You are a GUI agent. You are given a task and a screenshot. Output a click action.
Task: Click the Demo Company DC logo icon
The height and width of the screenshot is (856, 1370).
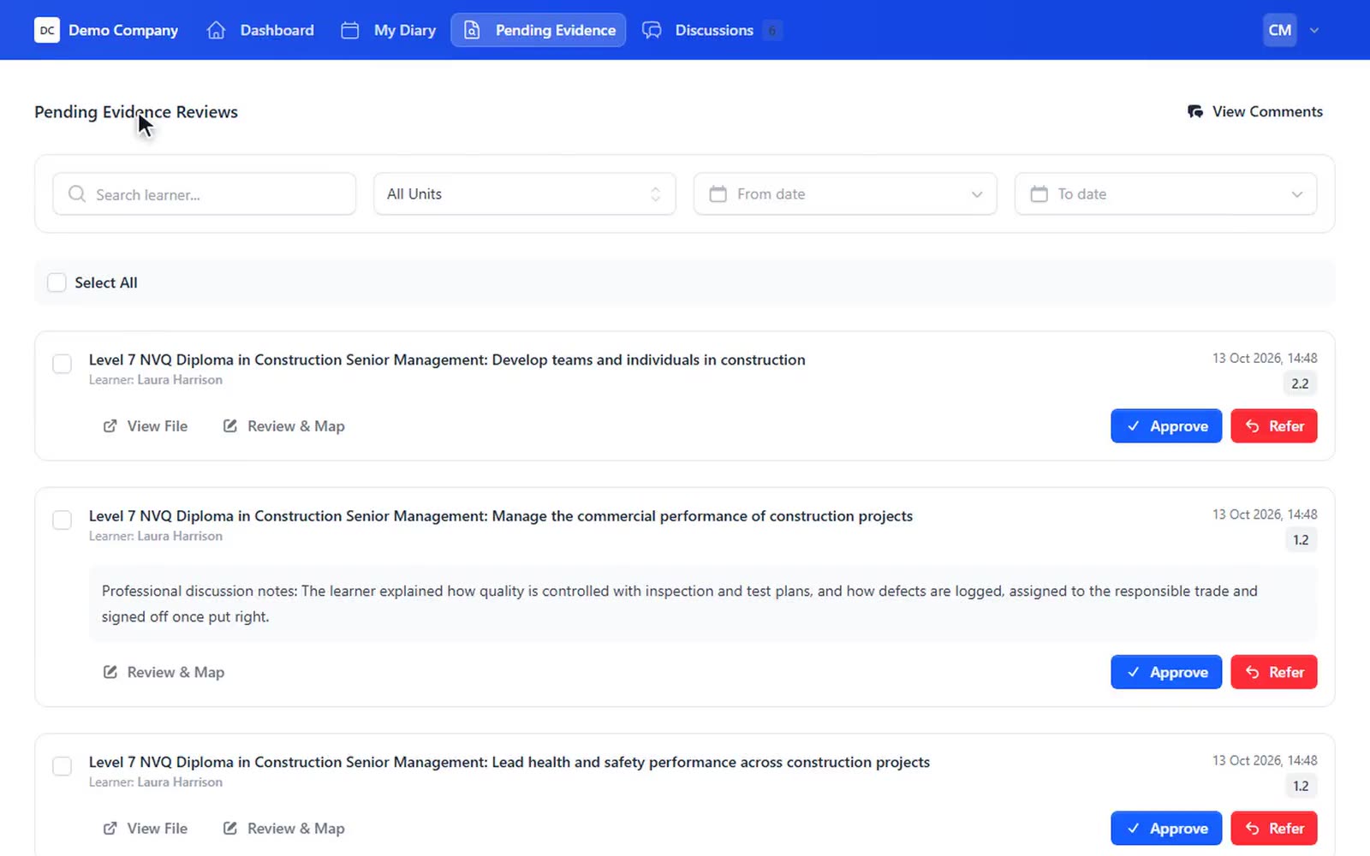47,30
